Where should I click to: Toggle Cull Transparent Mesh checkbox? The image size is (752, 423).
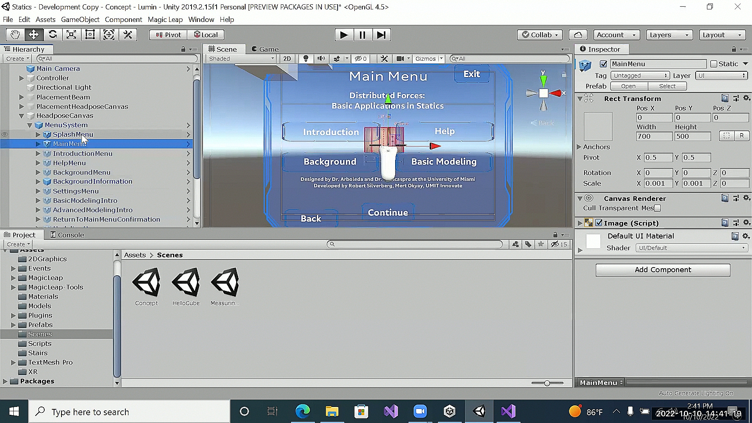(x=658, y=208)
